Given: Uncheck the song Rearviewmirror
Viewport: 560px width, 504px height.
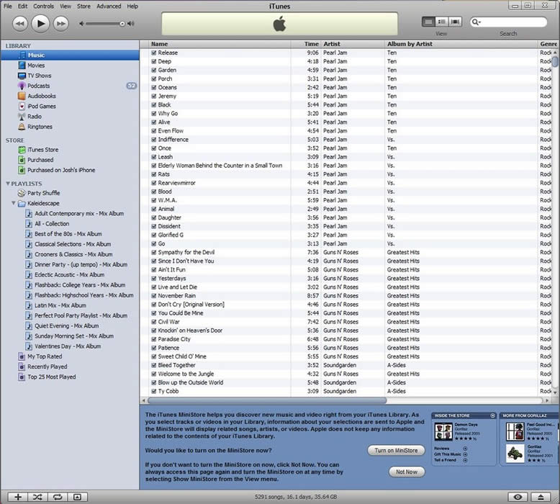Looking at the screenshot, I should (154, 183).
